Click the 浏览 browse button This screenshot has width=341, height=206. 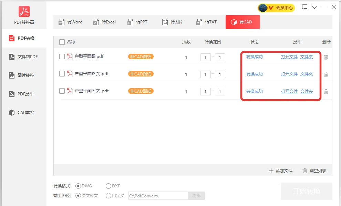[196, 196]
